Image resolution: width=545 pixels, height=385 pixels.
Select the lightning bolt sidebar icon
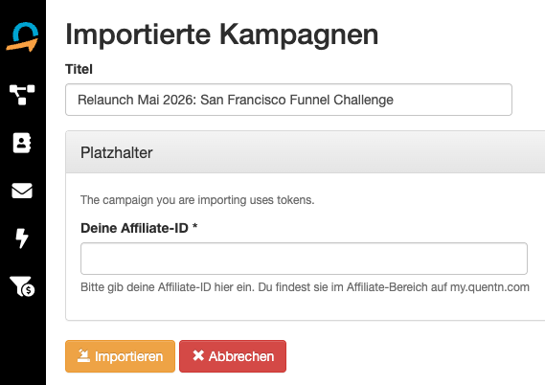(x=22, y=238)
